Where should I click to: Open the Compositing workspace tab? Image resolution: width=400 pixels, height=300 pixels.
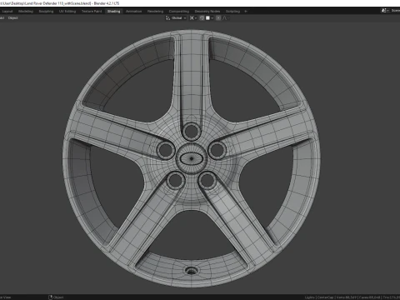179,12
